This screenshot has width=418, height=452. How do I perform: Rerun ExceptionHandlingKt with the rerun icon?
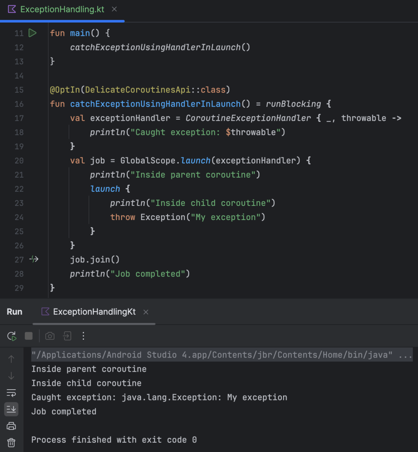click(12, 336)
